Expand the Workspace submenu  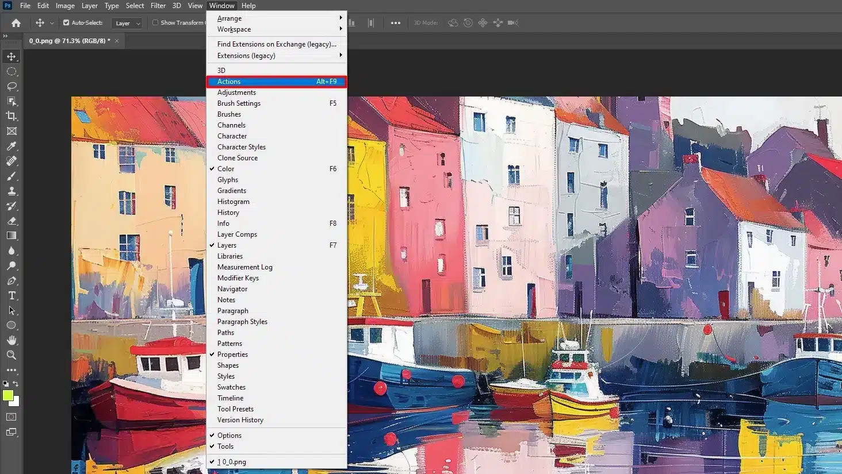[x=277, y=29]
